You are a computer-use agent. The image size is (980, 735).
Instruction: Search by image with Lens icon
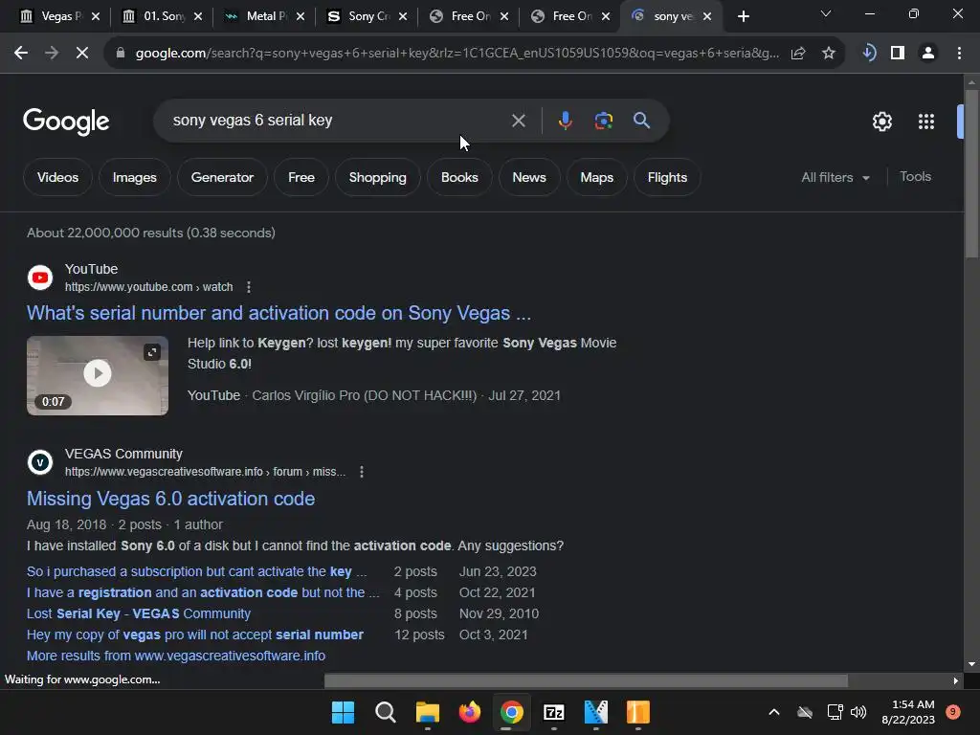603,121
